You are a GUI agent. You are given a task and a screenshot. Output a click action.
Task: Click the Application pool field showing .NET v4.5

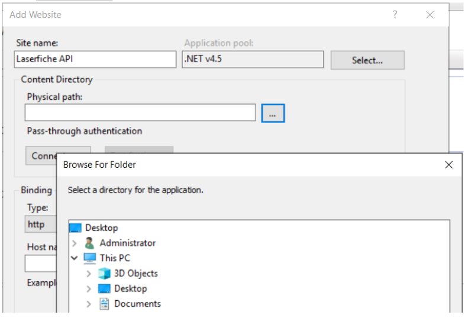click(x=253, y=59)
